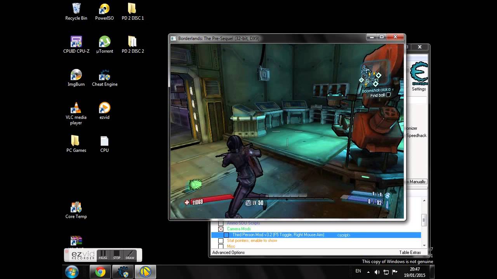Viewport: 497px width, 279px height.
Task: Toggle the Camera Mods checkbox
Action: coord(221,229)
